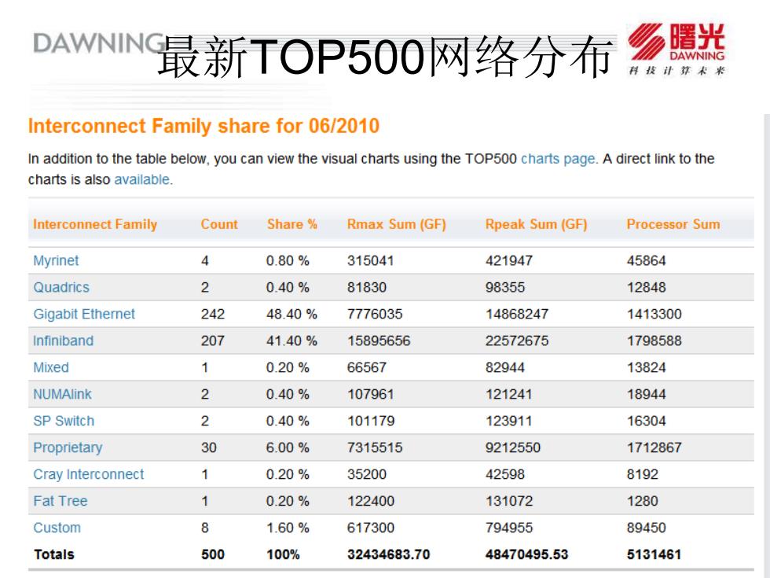770x578 pixels.
Task: Select the Quadrics Rmax value 81830
Action: (367, 287)
